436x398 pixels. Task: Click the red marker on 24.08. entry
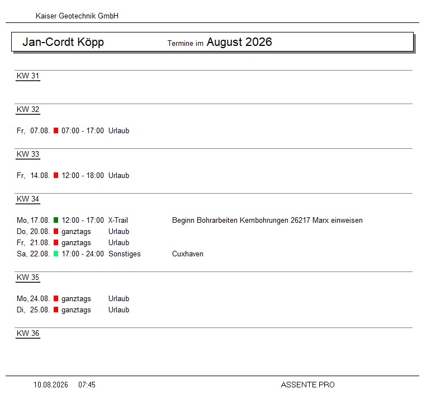56,298
